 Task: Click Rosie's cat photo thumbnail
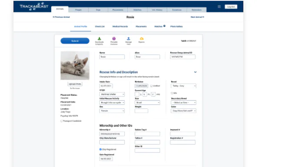click(75, 66)
